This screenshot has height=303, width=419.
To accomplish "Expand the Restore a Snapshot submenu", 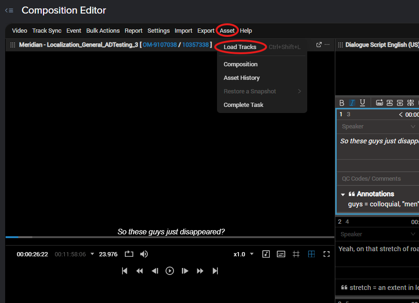I will coord(262,92).
